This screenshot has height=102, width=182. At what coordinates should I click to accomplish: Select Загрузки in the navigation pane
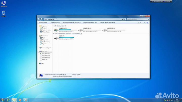pyautogui.click(x=44, y=28)
